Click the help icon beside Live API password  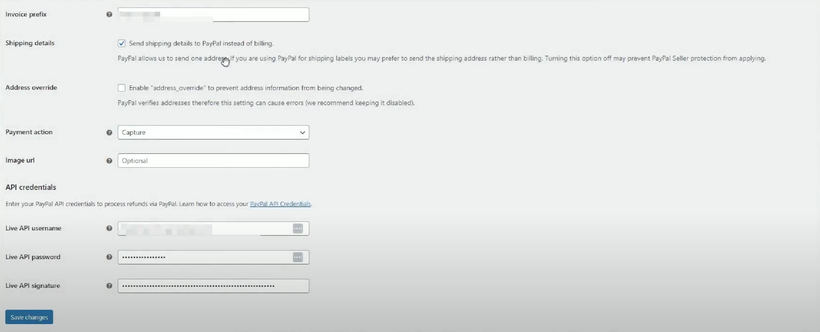point(109,257)
